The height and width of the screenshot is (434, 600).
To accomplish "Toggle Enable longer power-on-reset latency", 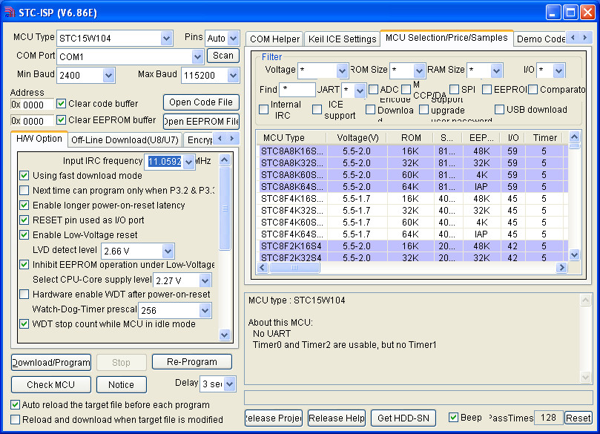I will pos(24,206).
